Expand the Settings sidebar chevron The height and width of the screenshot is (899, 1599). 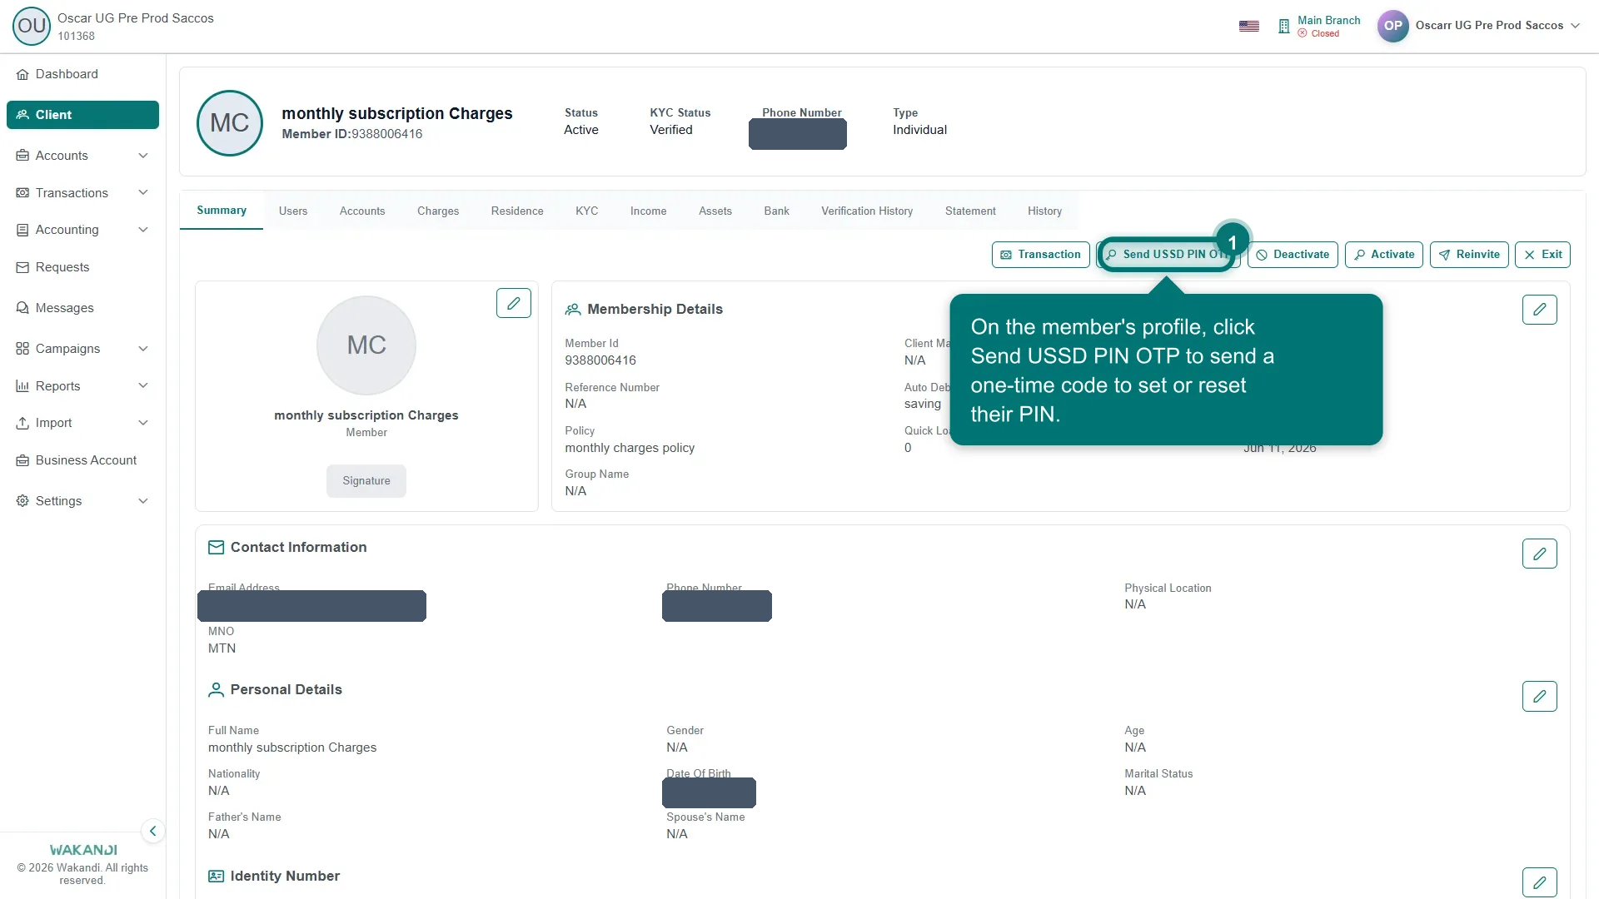pos(143,501)
